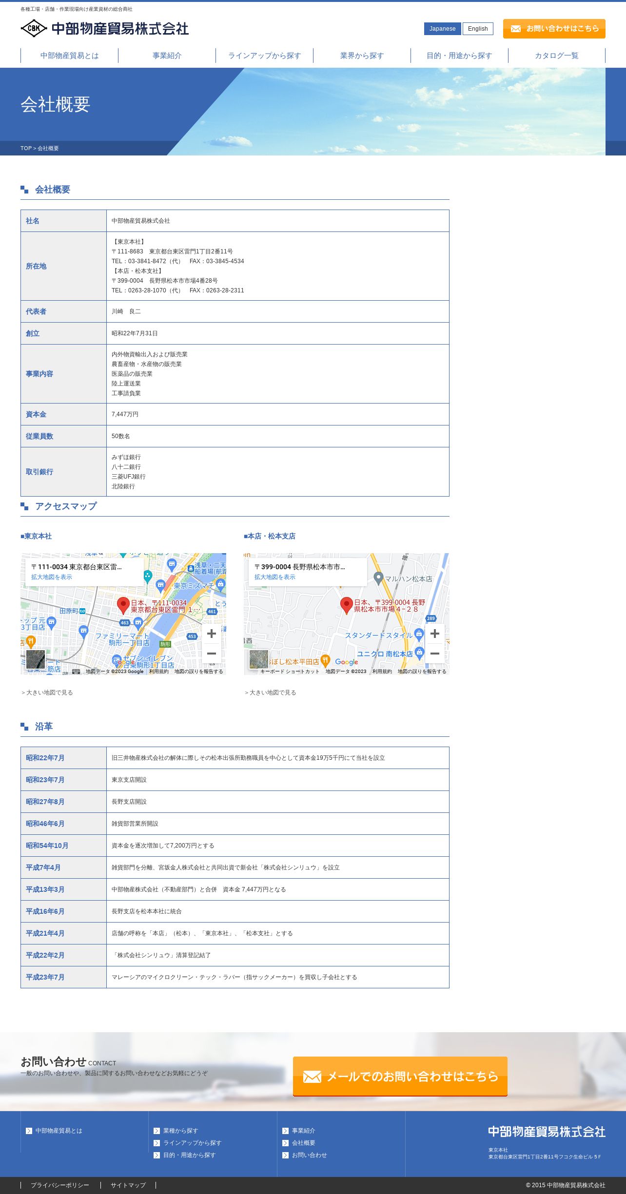Toggle satellite view thumbnail on Matsumoto map
Image resolution: width=626 pixels, height=1194 pixels.
[x=259, y=659]
